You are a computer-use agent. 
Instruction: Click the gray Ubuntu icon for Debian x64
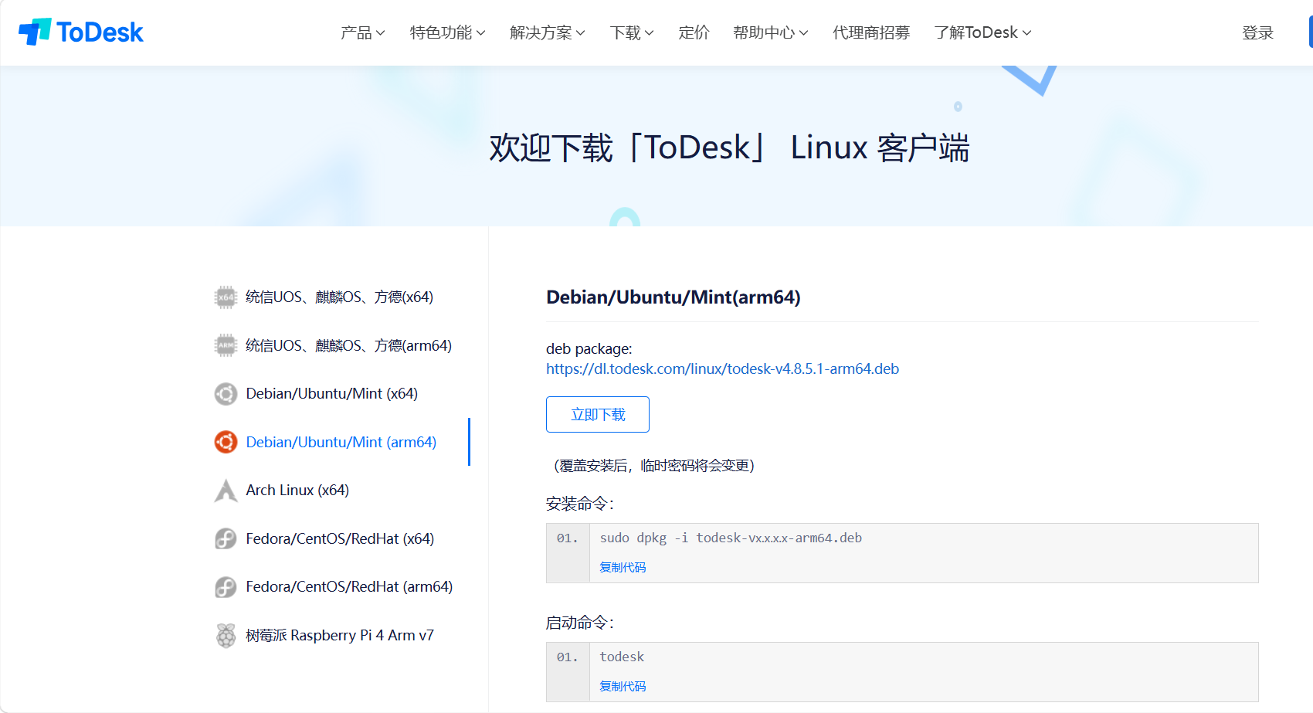[x=226, y=394]
